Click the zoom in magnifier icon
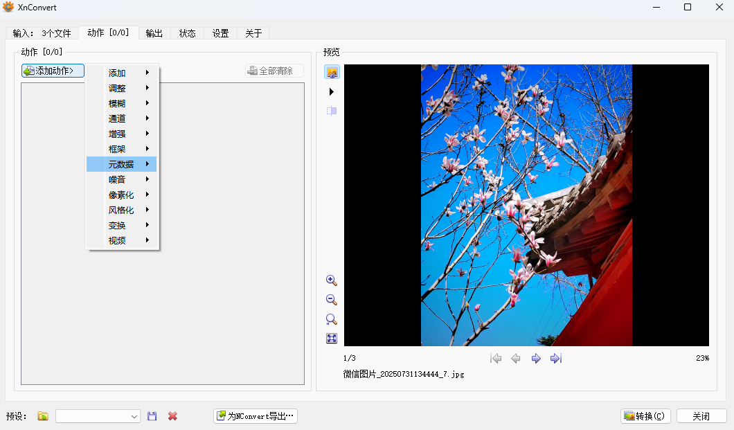Image resolution: width=734 pixels, height=430 pixels. click(x=332, y=280)
